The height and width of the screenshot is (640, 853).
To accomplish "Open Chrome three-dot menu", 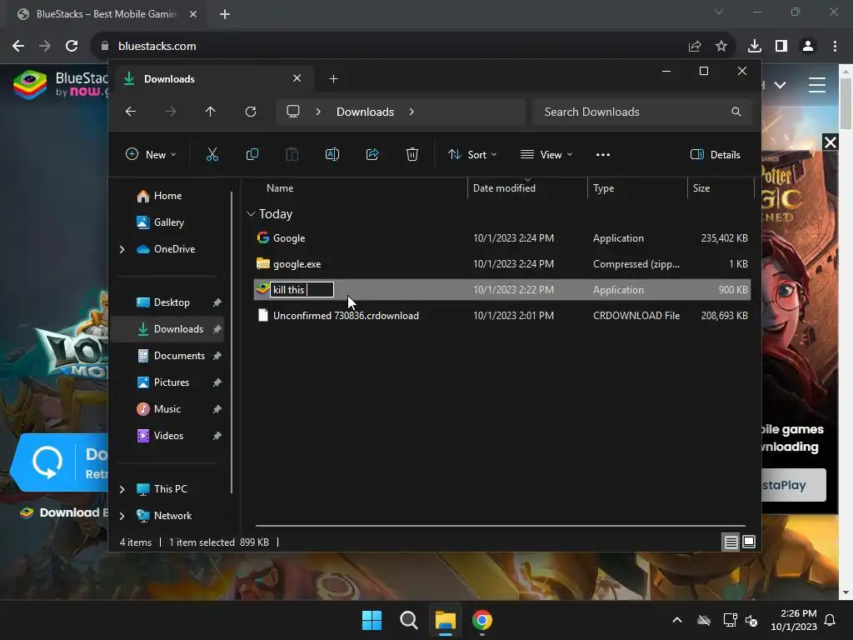I will point(835,47).
